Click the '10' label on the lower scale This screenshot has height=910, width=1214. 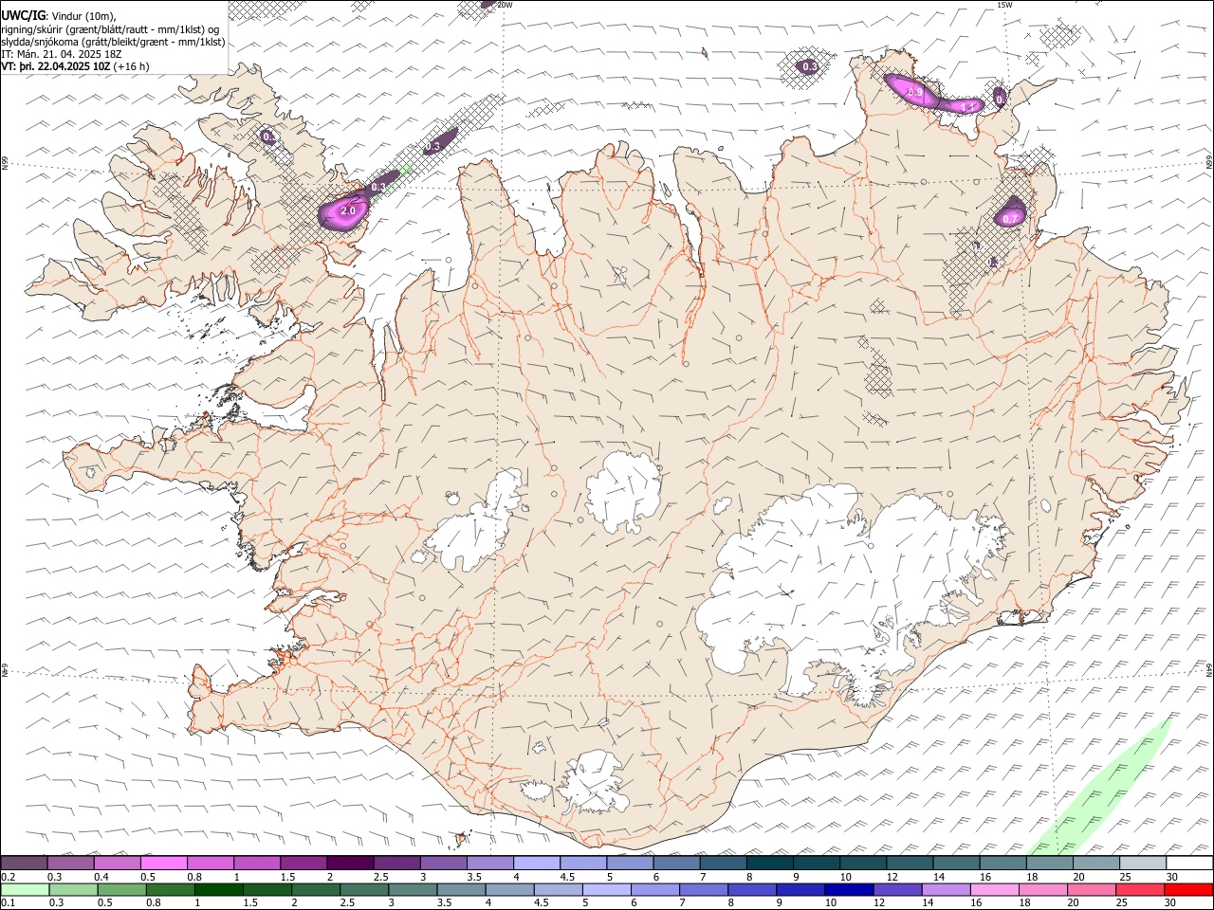[x=831, y=903]
